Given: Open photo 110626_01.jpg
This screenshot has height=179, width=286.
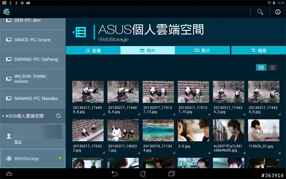Looking at the screenshot, I should (264, 130).
